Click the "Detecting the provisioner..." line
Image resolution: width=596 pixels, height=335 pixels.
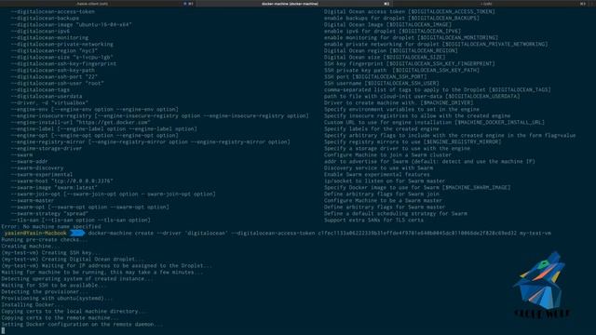click(45, 291)
